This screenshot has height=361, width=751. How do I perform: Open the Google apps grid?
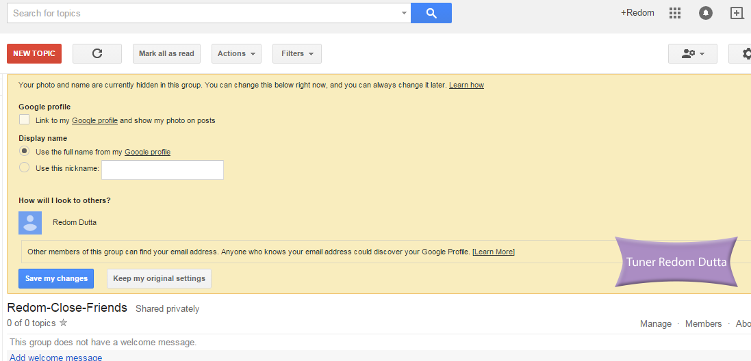pos(675,13)
